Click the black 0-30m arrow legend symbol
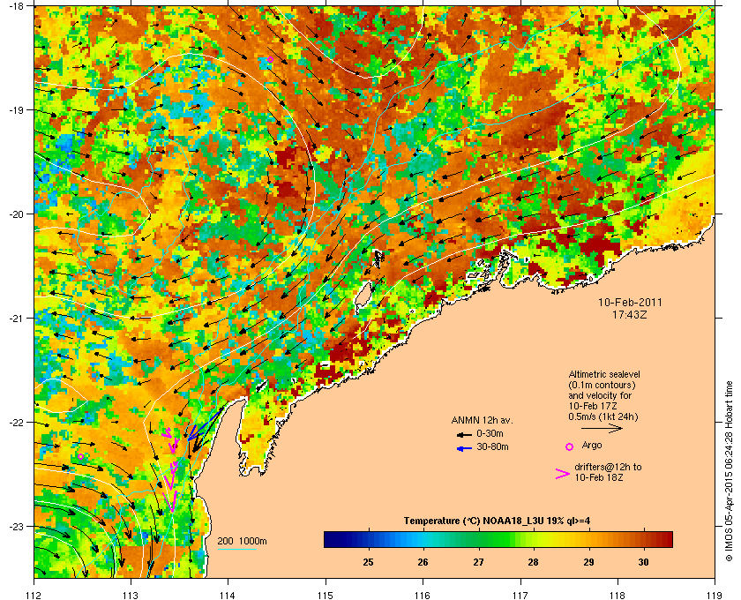Screen dimensions: 741x600 point(464,434)
